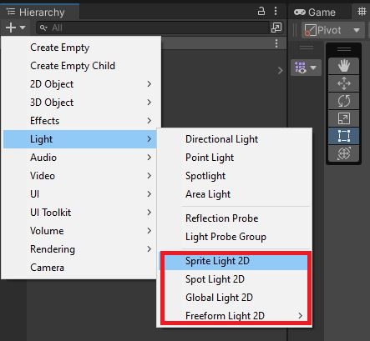Viewport: 370px width, 341px height.
Task: Click the grid icon tab beside Game
Action: point(362,12)
